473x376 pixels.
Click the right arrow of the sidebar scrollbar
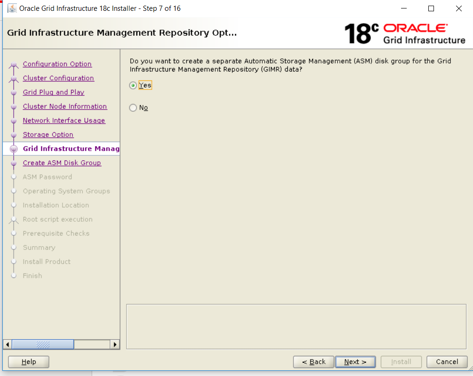click(115, 344)
